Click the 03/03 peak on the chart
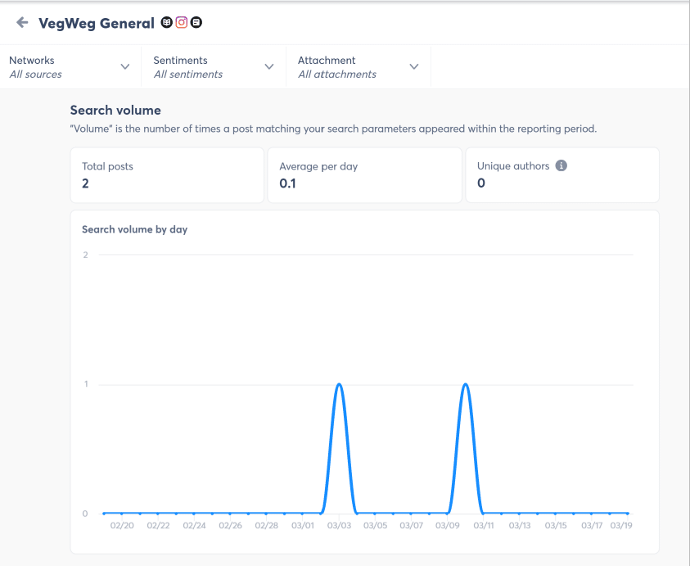The width and height of the screenshot is (690, 566). [x=340, y=383]
